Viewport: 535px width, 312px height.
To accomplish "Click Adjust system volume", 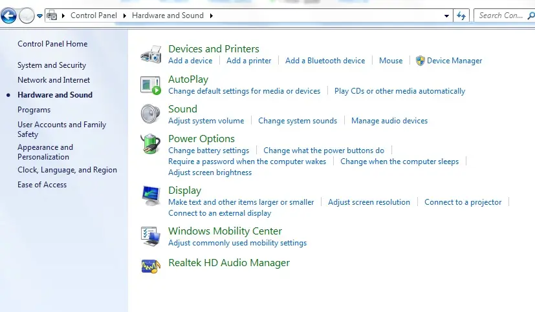I will 206,121.
